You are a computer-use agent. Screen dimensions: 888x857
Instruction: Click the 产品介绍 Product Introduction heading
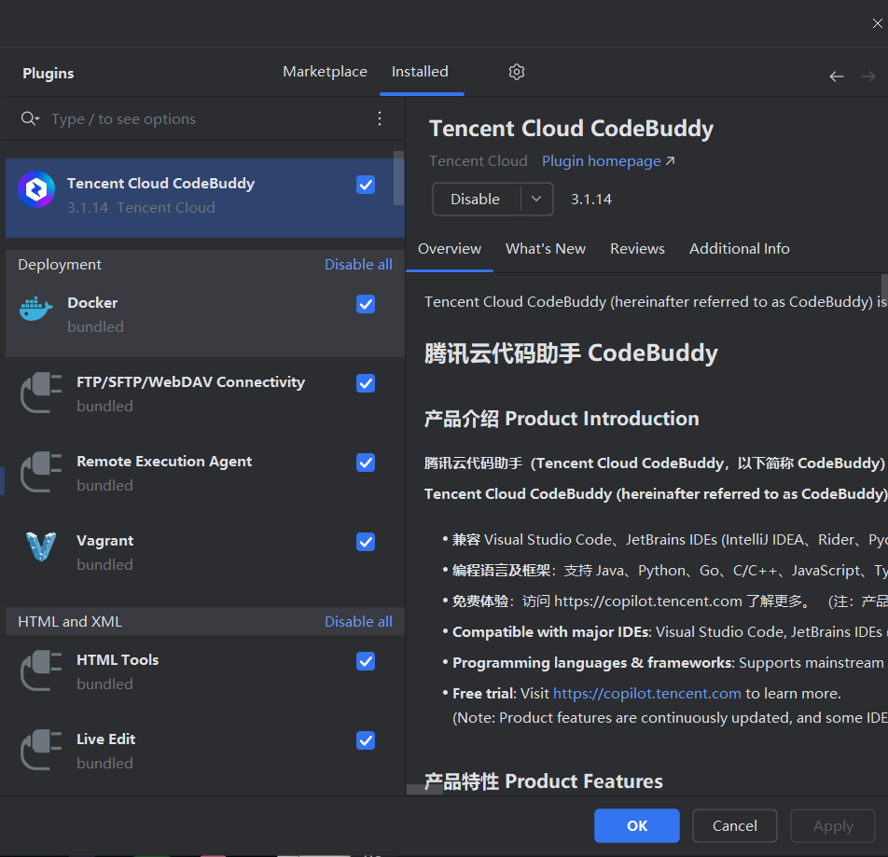(x=562, y=419)
